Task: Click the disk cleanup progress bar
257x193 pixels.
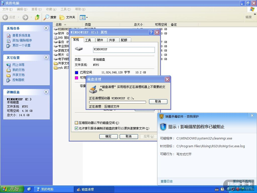Action: coord(117,102)
